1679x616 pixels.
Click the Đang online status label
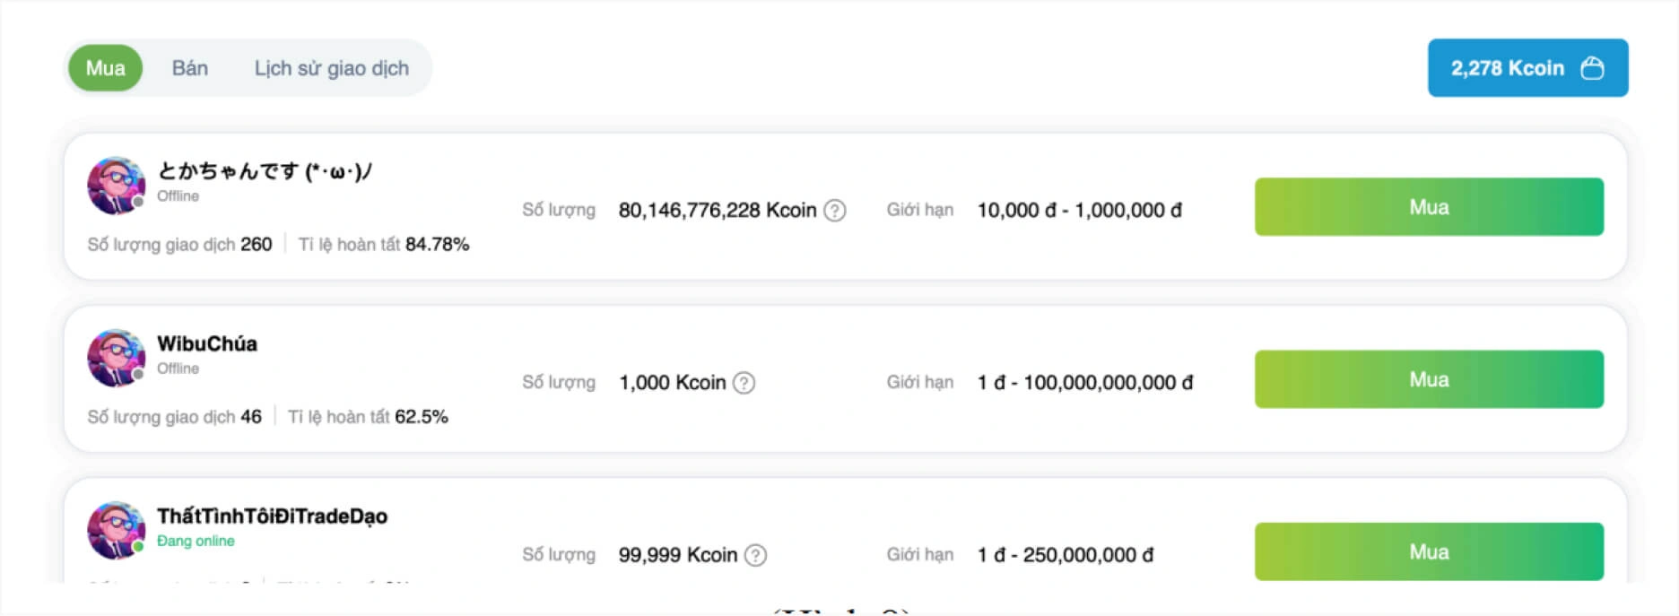tap(196, 541)
